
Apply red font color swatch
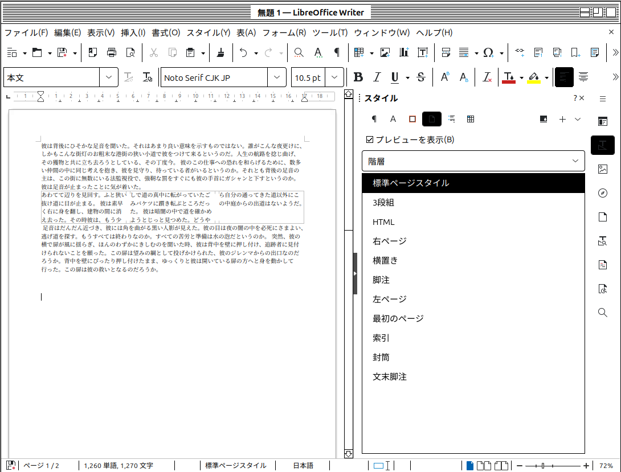tap(509, 77)
